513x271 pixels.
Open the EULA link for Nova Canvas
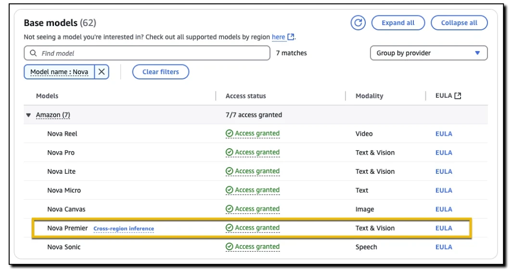pyautogui.click(x=443, y=209)
